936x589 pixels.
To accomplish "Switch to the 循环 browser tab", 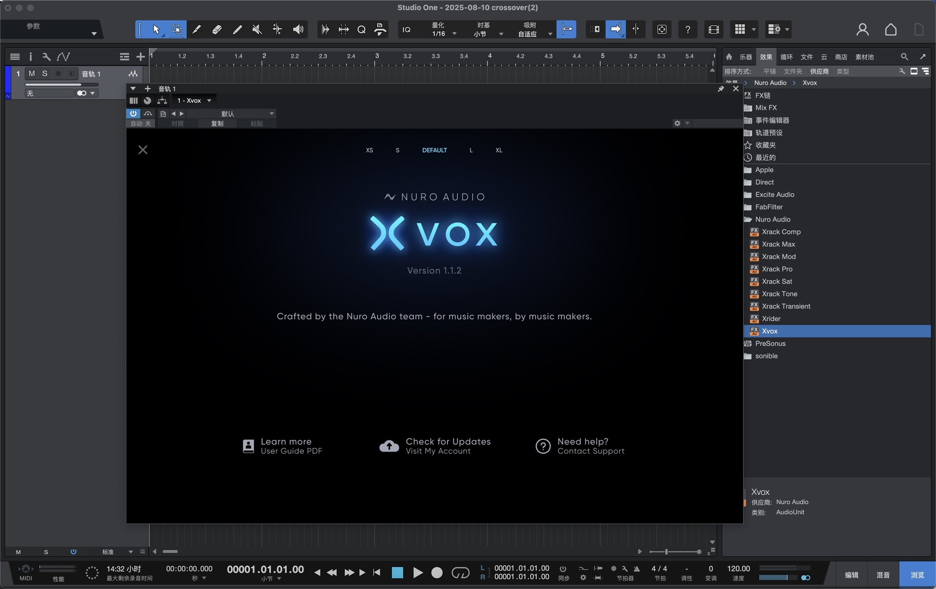I will click(786, 57).
